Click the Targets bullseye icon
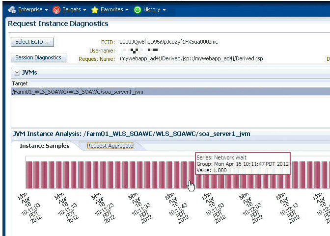330x236 pixels. coord(56,10)
